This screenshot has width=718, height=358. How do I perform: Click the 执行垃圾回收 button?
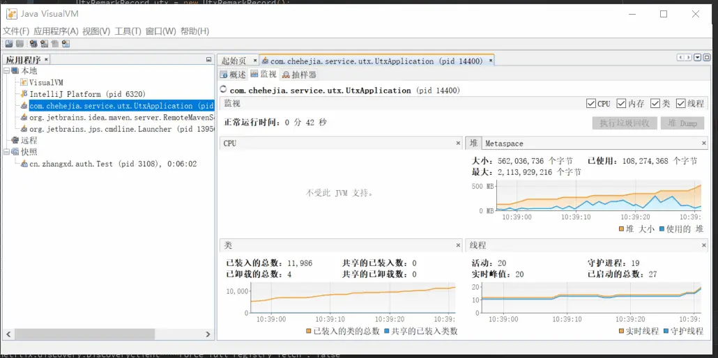click(625, 123)
